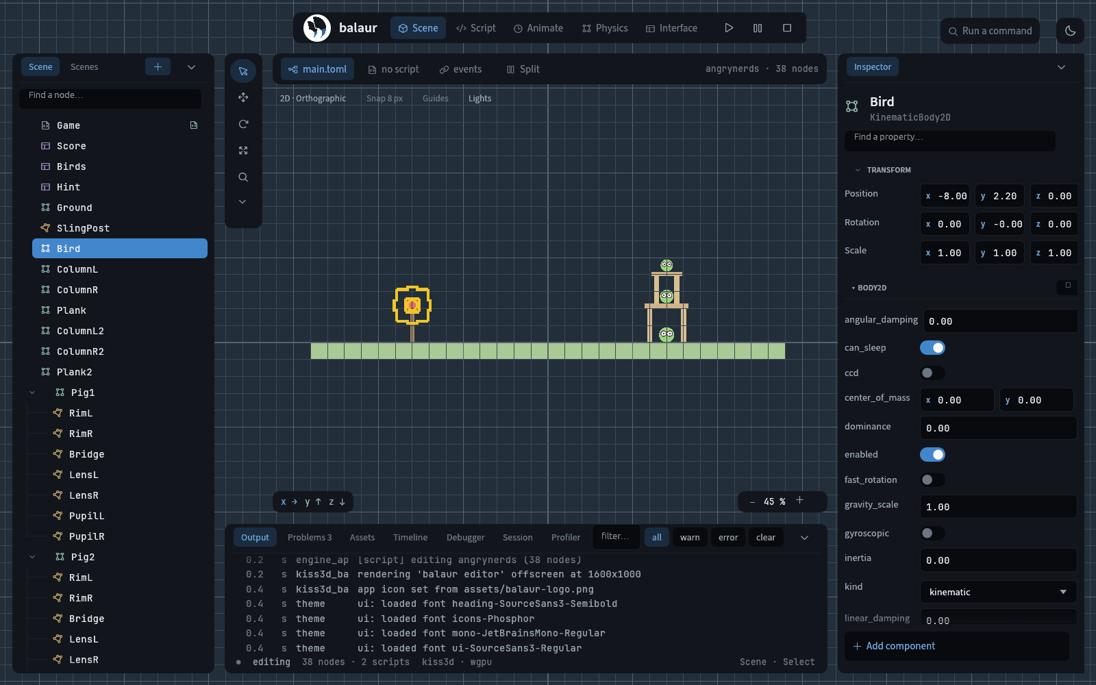The height and width of the screenshot is (685, 1096).
Task: Enable Split view
Action: [523, 69]
